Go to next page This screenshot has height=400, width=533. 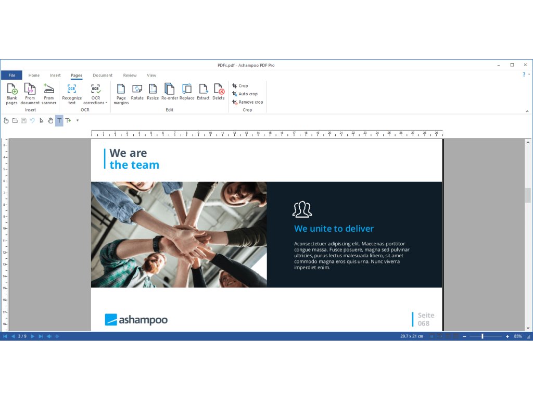pos(33,336)
